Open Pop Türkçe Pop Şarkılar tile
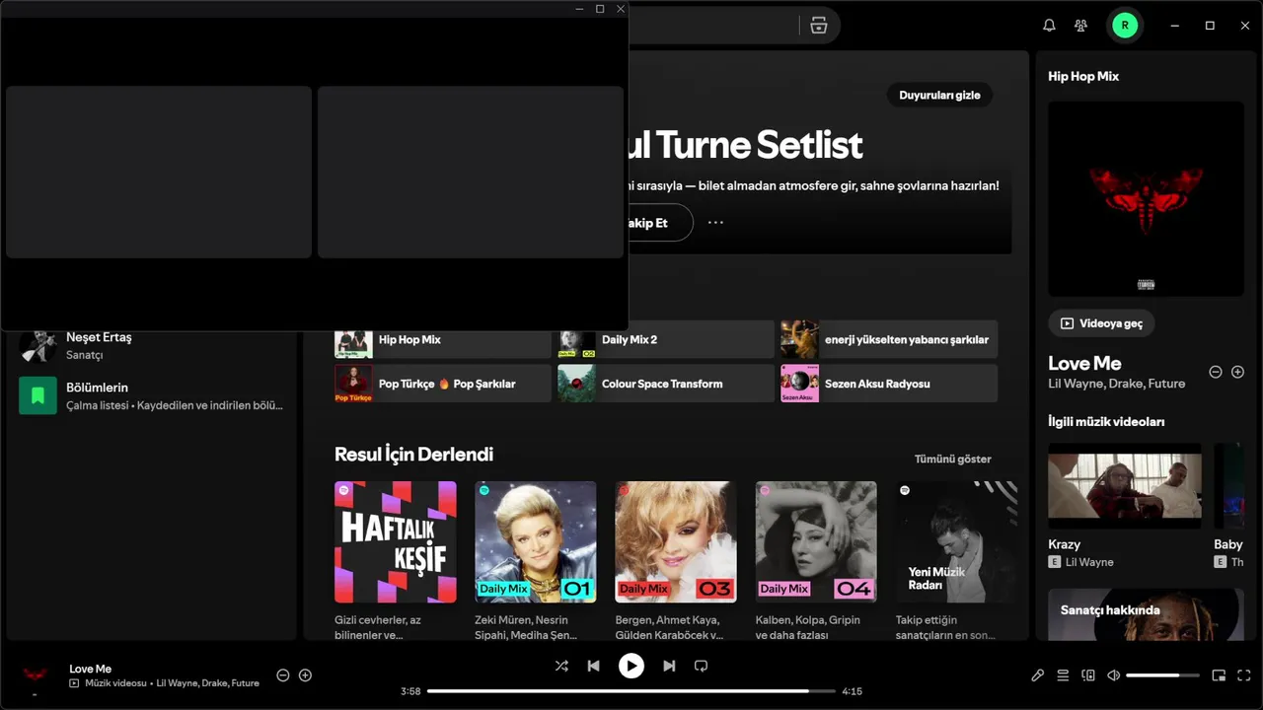Viewport: 1263px width, 710px height. 443,384
